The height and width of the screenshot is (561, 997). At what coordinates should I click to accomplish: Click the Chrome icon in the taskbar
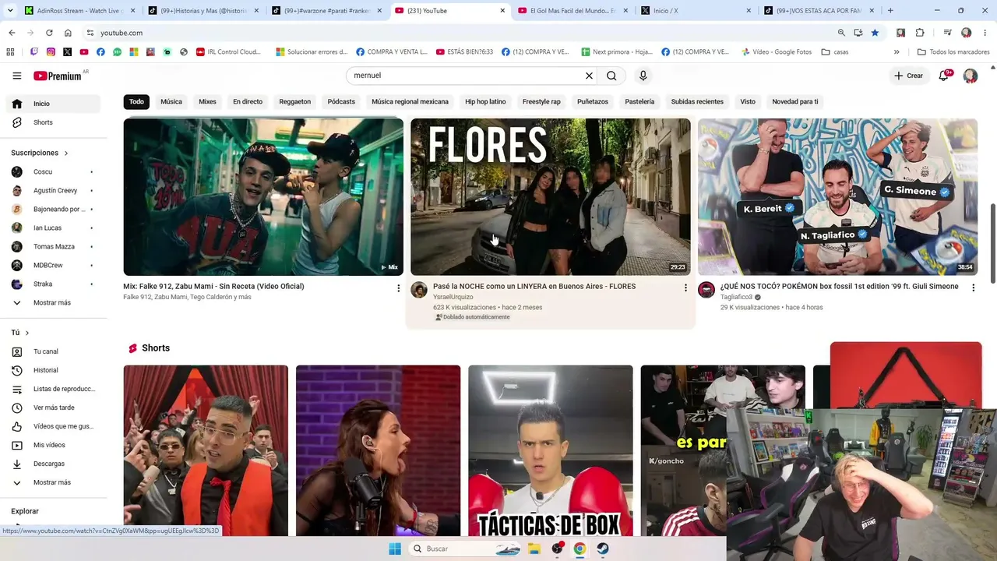tap(580, 549)
